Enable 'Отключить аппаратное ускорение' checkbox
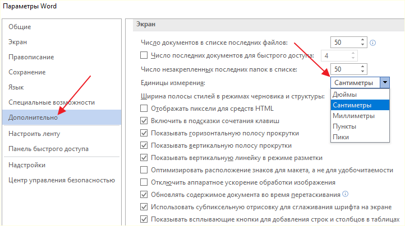405x226 pixels. point(144,182)
